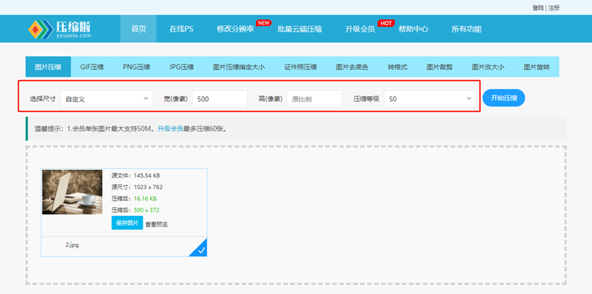
Task: Open 修改分辨率 in the navigation bar
Action: click(235, 29)
